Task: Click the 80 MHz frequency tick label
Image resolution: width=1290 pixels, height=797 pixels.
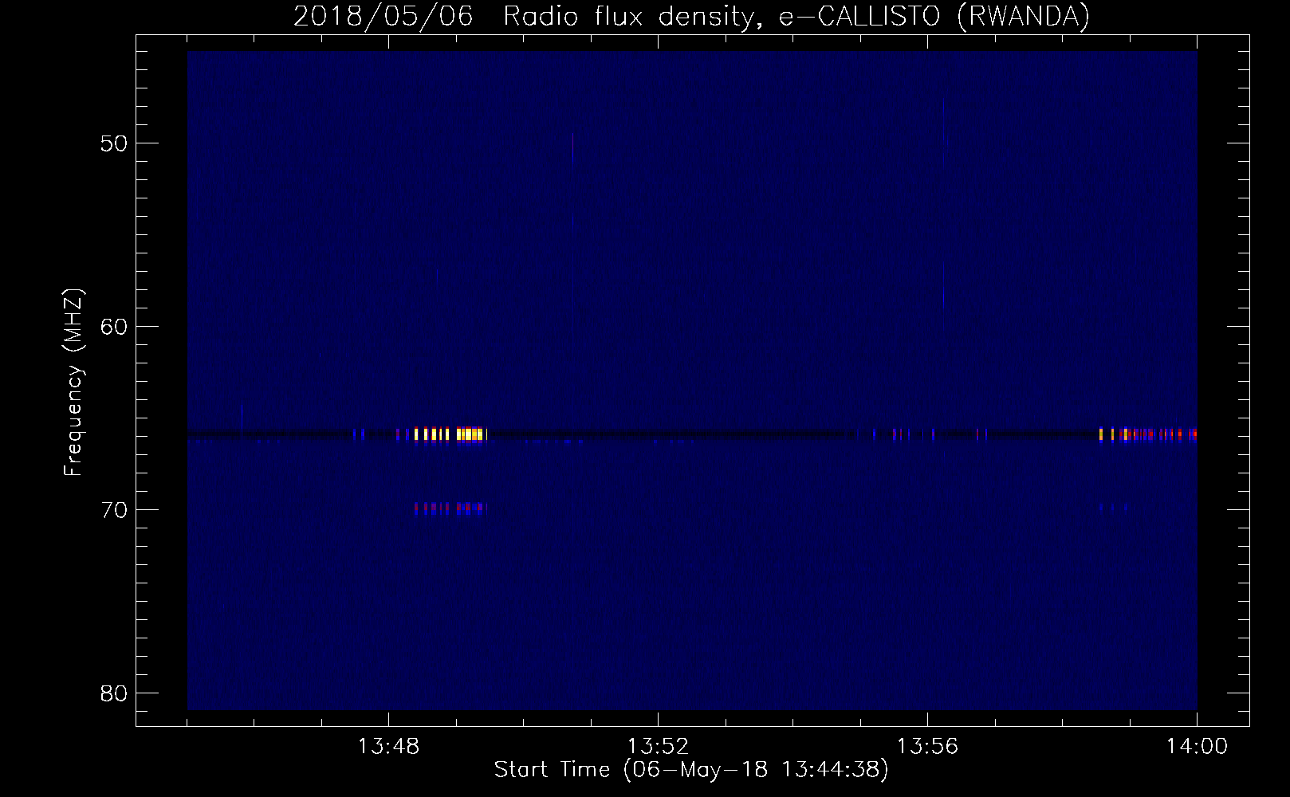Action: 114,693
